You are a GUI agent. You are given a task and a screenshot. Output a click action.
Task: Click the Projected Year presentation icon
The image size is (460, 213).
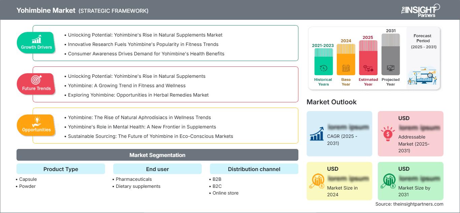coord(391,68)
